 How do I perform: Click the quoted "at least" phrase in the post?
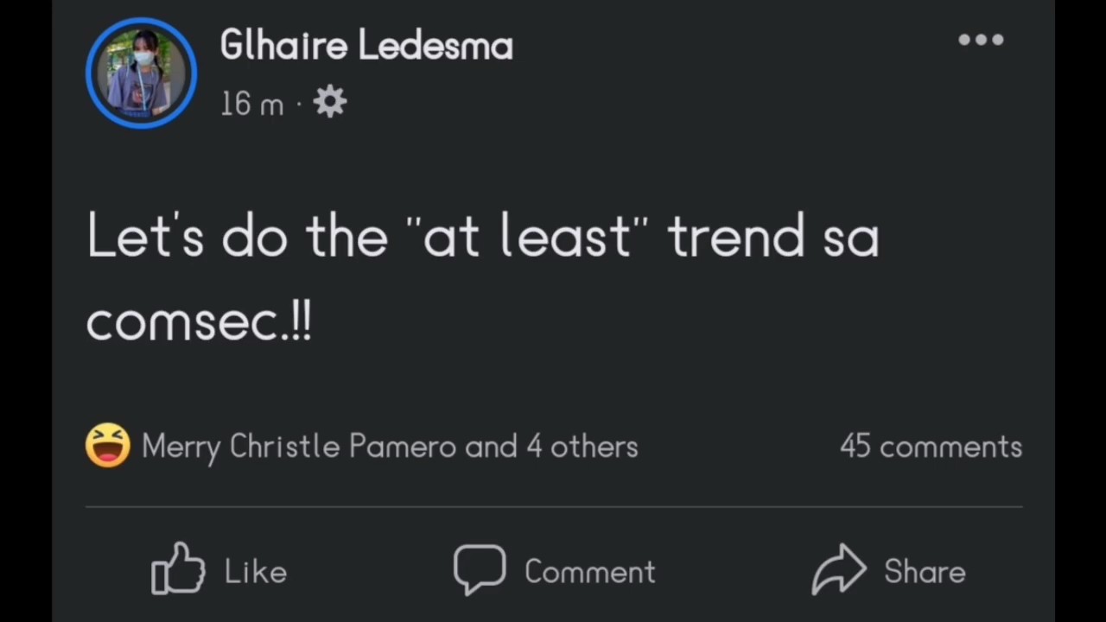coord(527,238)
